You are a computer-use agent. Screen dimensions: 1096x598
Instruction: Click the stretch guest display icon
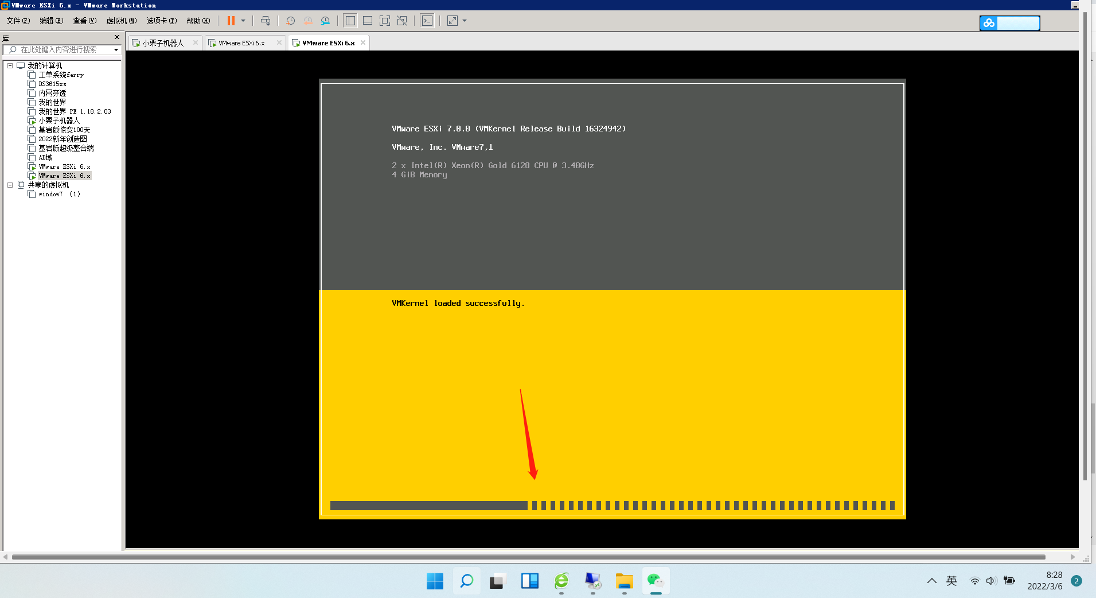[453, 21]
